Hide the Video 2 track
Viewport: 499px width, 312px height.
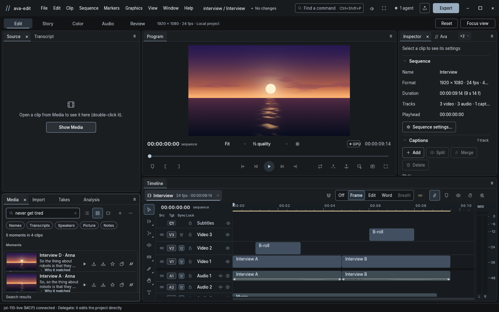228,248
